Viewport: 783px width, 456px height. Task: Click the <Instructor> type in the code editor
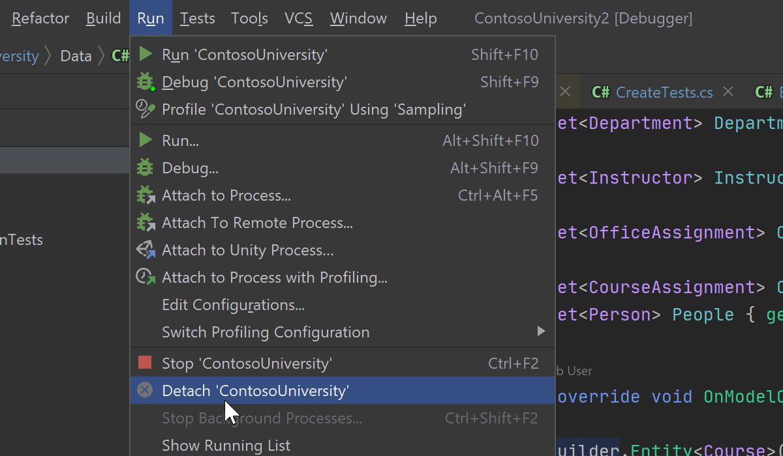pyautogui.click(x=641, y=178)
